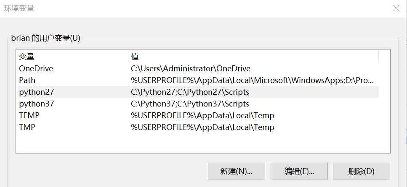The width and height of the screenshot is (407, 187).
Task: Select the python37 variable name
Action: (x=37, y=104)
